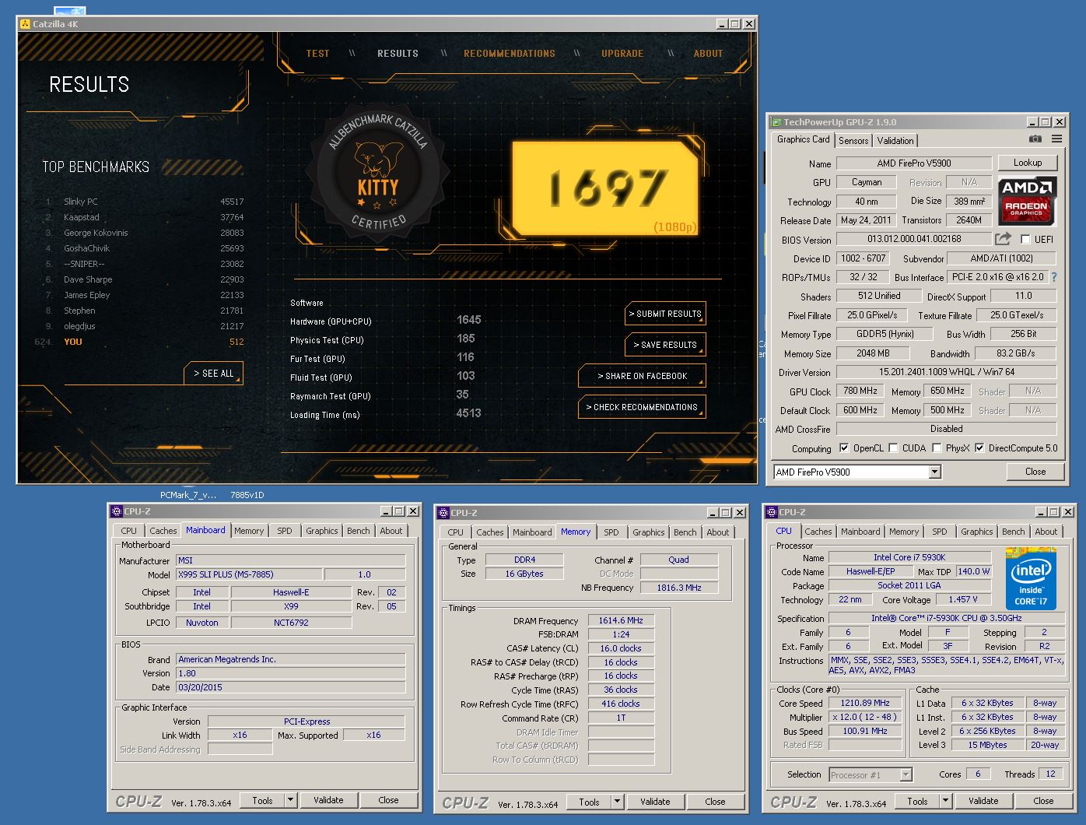Open Bench tab in the CPU-Z Memory window
Image resolution: width=1086 pixels, height=825 pixels.
tap(685, 532)
